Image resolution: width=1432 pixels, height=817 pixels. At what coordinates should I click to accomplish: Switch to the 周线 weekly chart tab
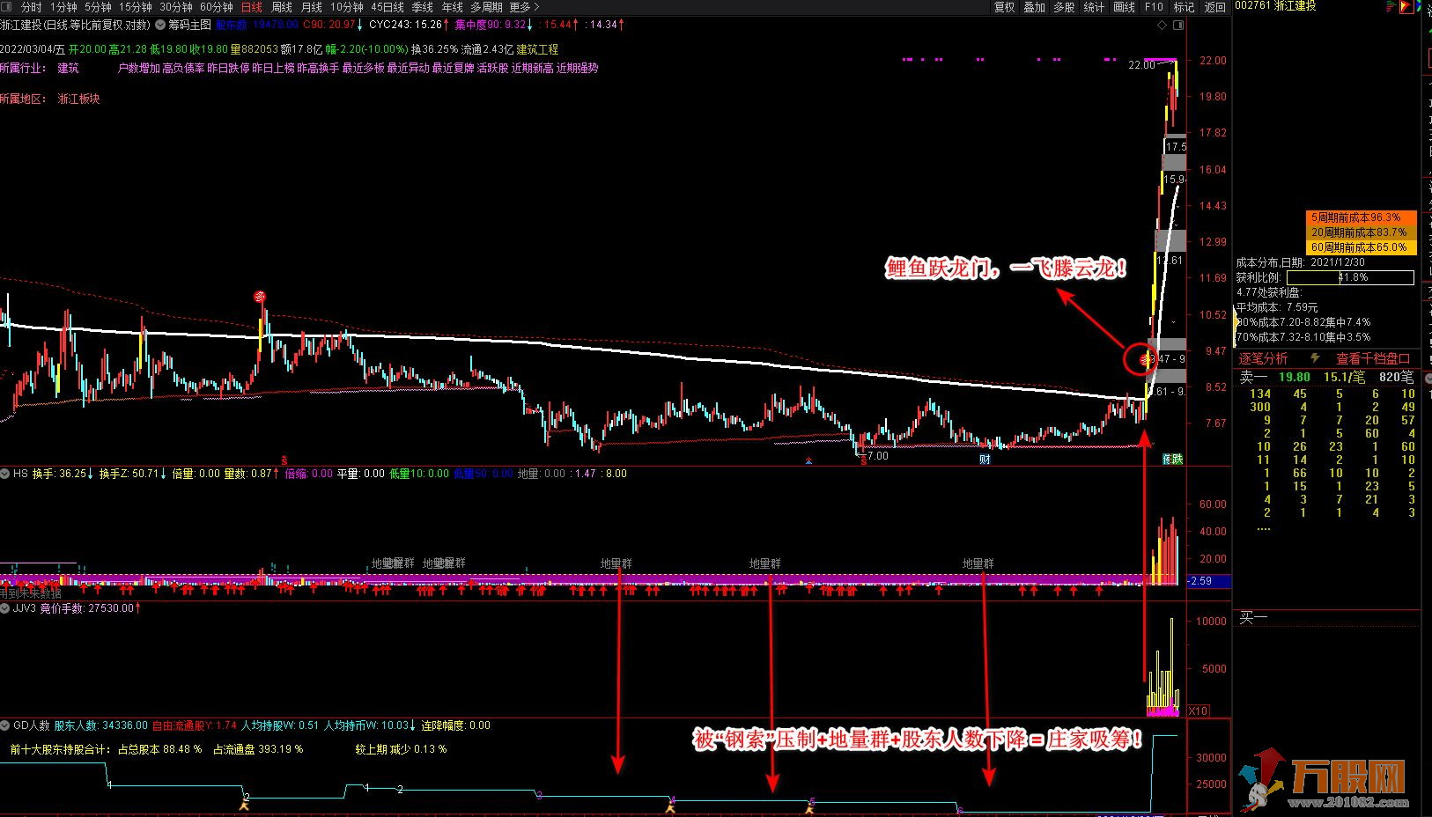[281, 7]
